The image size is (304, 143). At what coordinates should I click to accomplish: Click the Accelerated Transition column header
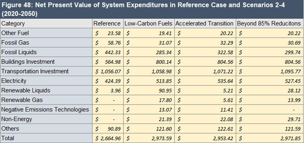click(204, 24)
